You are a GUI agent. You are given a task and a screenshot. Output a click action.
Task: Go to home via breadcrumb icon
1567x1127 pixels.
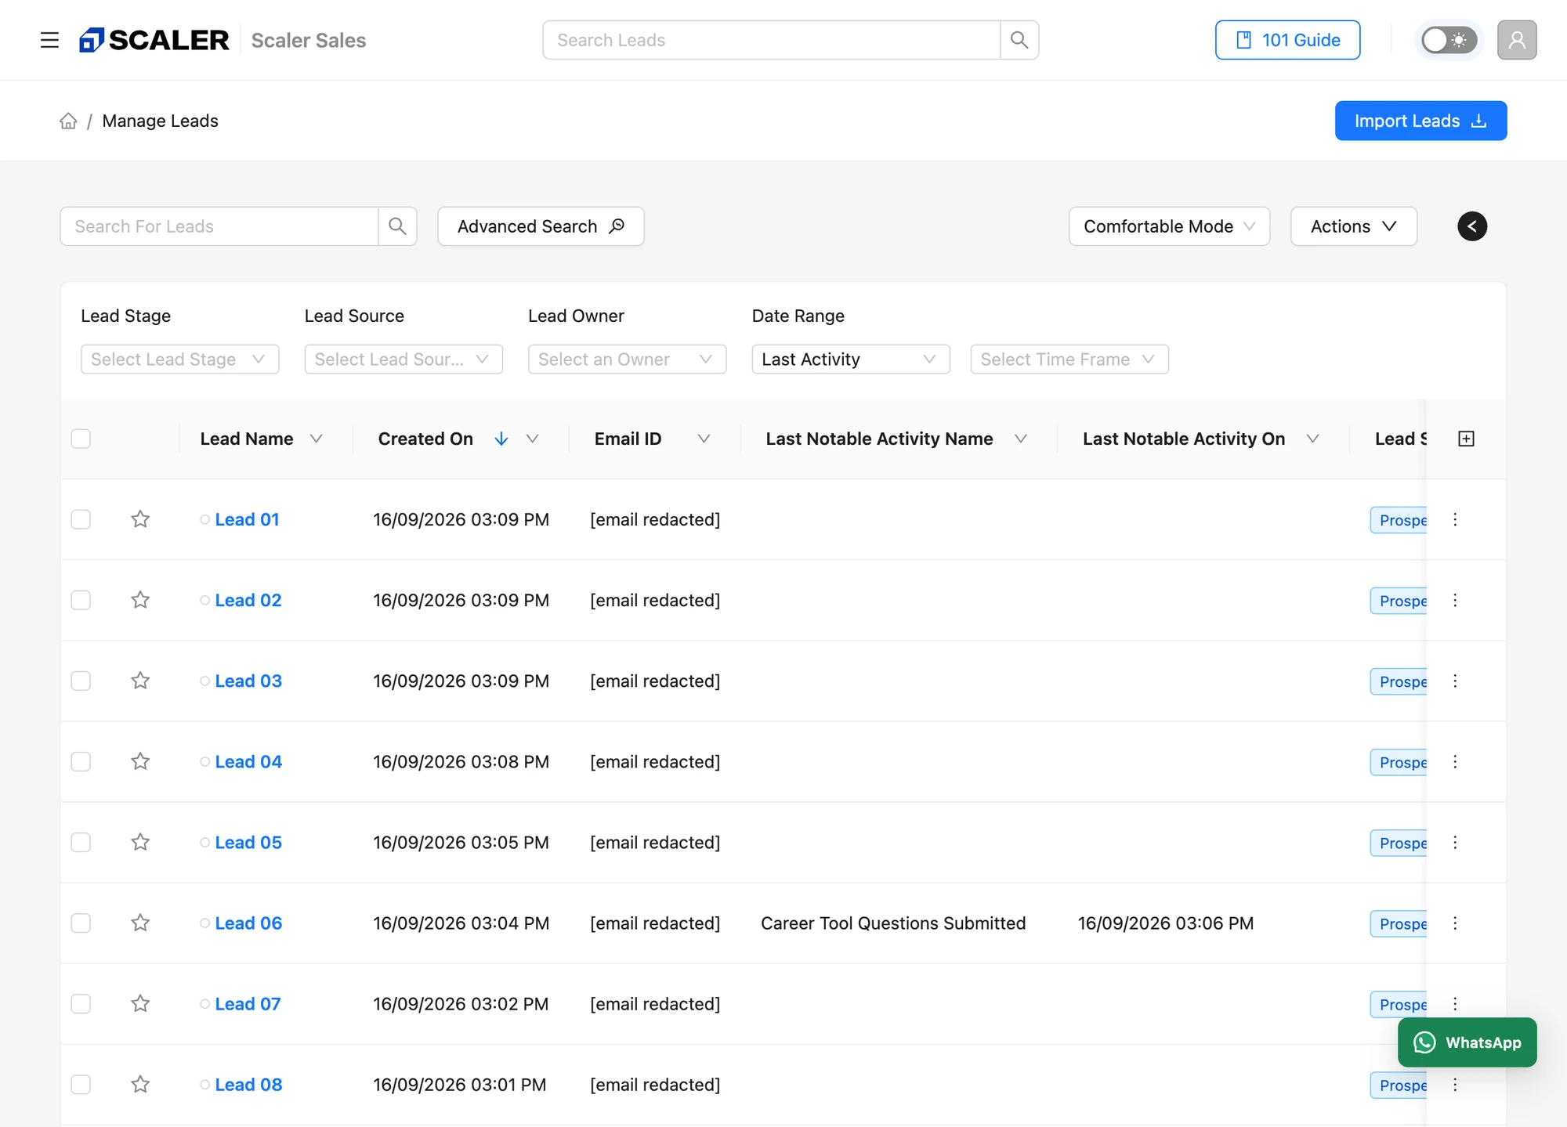68,121
